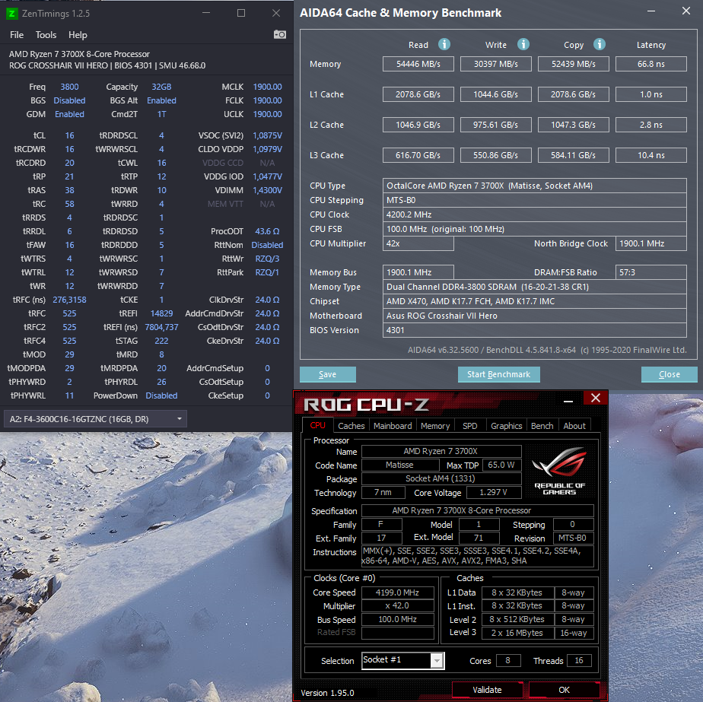Click the Memory Type field DDR4-3800 SDRAM

point(534,287)
